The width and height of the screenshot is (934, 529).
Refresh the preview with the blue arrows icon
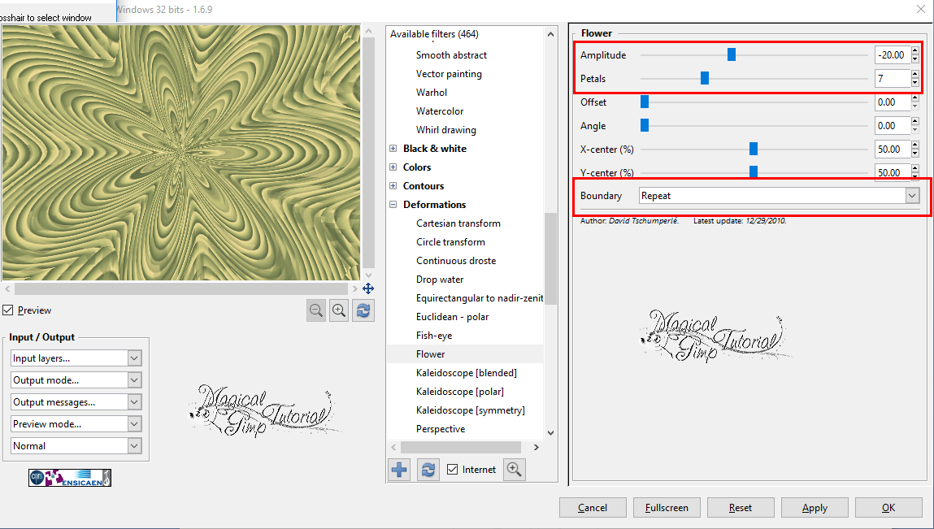pos(362,310)
